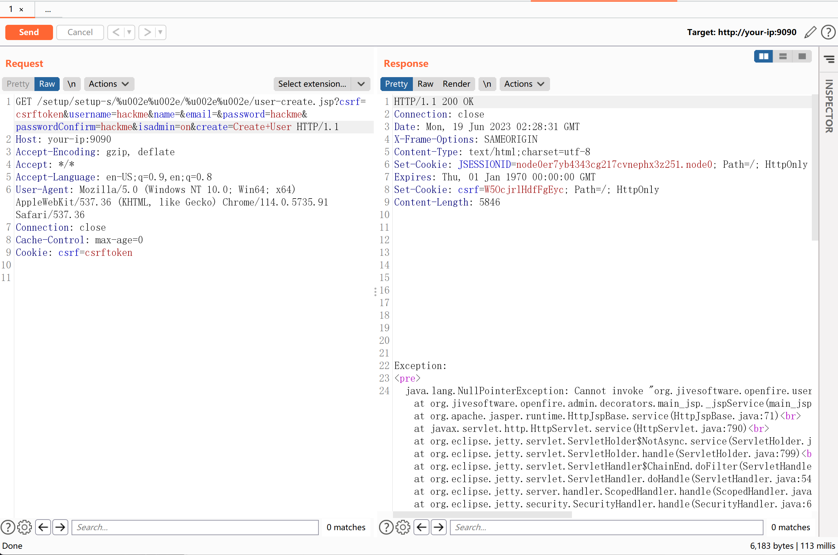The height and width of the screenshot is (555, 838).
Task: Go to next response search match arrow
Action: coord(439,527)
